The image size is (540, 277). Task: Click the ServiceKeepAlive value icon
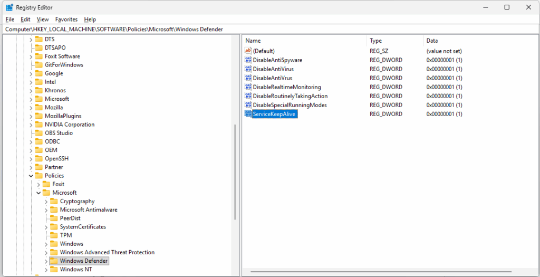point(248,114)
